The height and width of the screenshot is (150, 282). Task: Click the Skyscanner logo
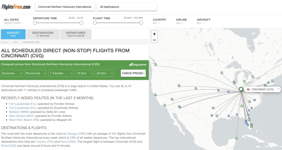(x=138, y=65)
